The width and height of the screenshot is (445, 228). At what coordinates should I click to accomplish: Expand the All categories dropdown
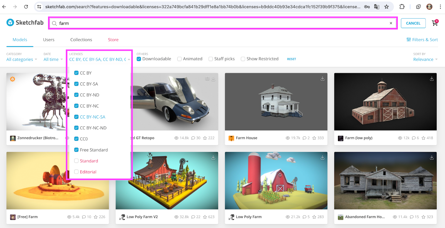click(x=22, y=59)
